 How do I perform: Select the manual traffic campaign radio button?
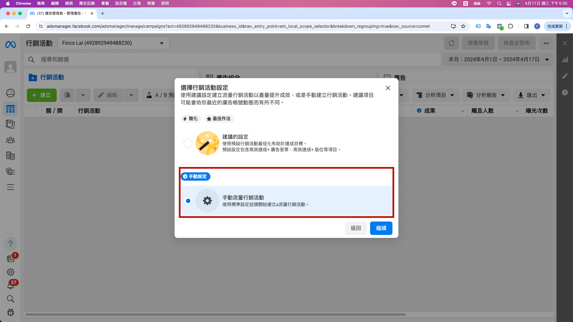click(x=188, y=201)
